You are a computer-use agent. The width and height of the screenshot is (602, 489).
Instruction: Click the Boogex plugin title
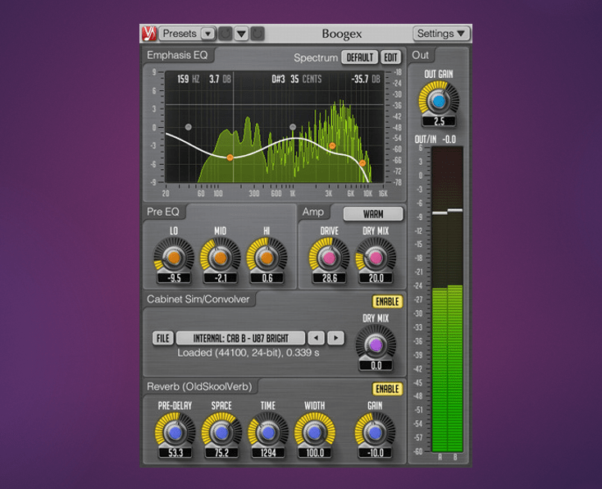(x=342, y=34)
